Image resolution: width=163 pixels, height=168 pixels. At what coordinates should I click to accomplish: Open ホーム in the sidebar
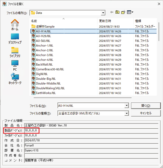[15, 25]
